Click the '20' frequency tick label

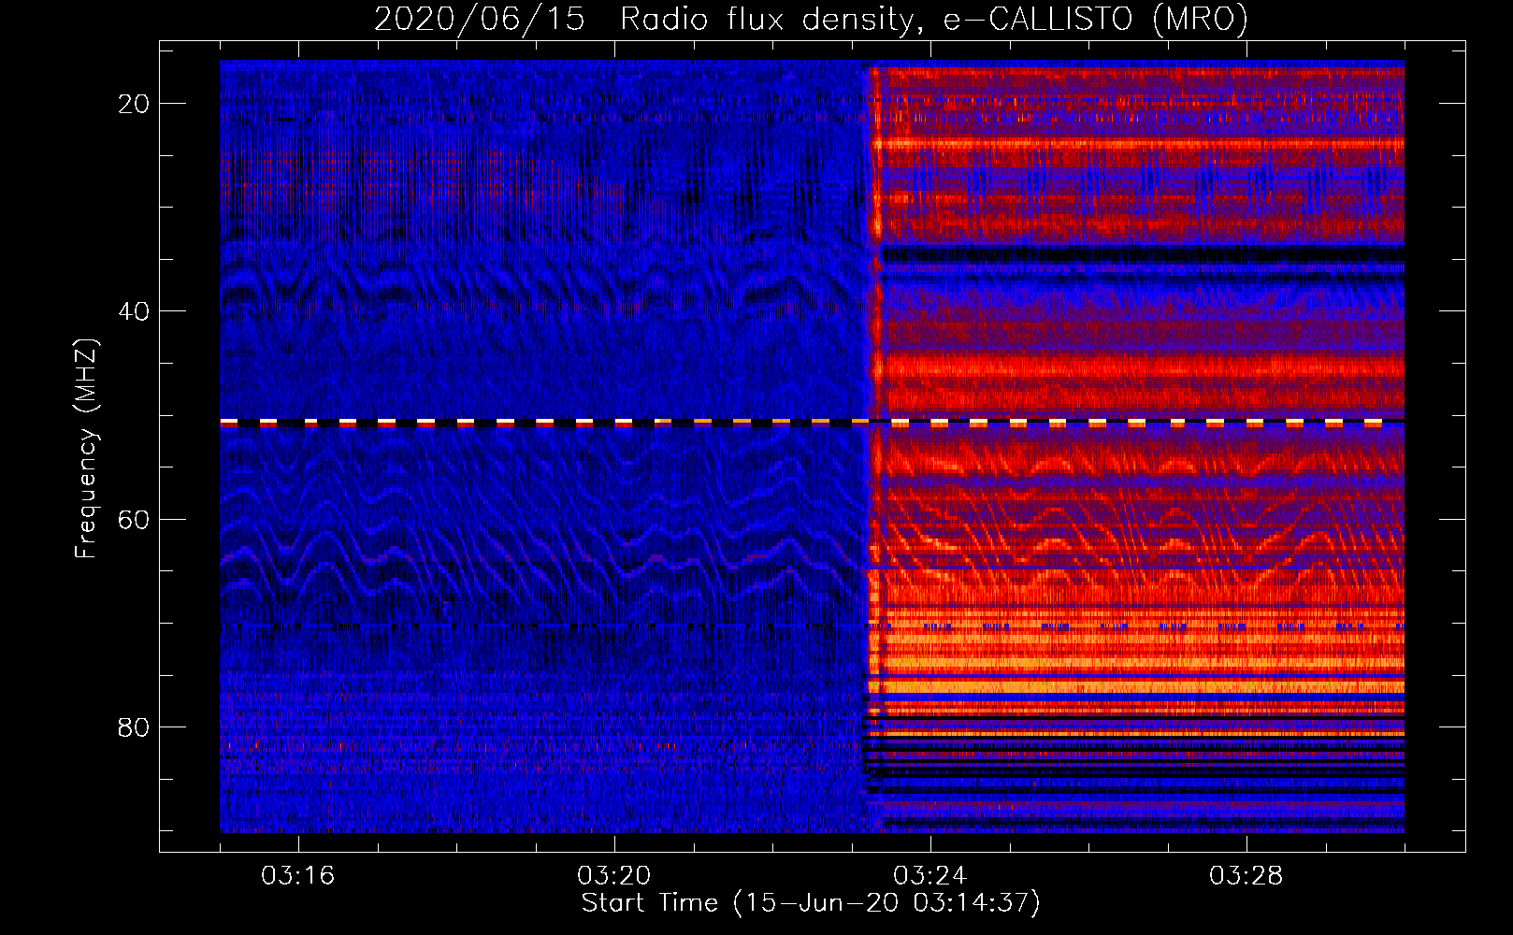click(134, 104)
